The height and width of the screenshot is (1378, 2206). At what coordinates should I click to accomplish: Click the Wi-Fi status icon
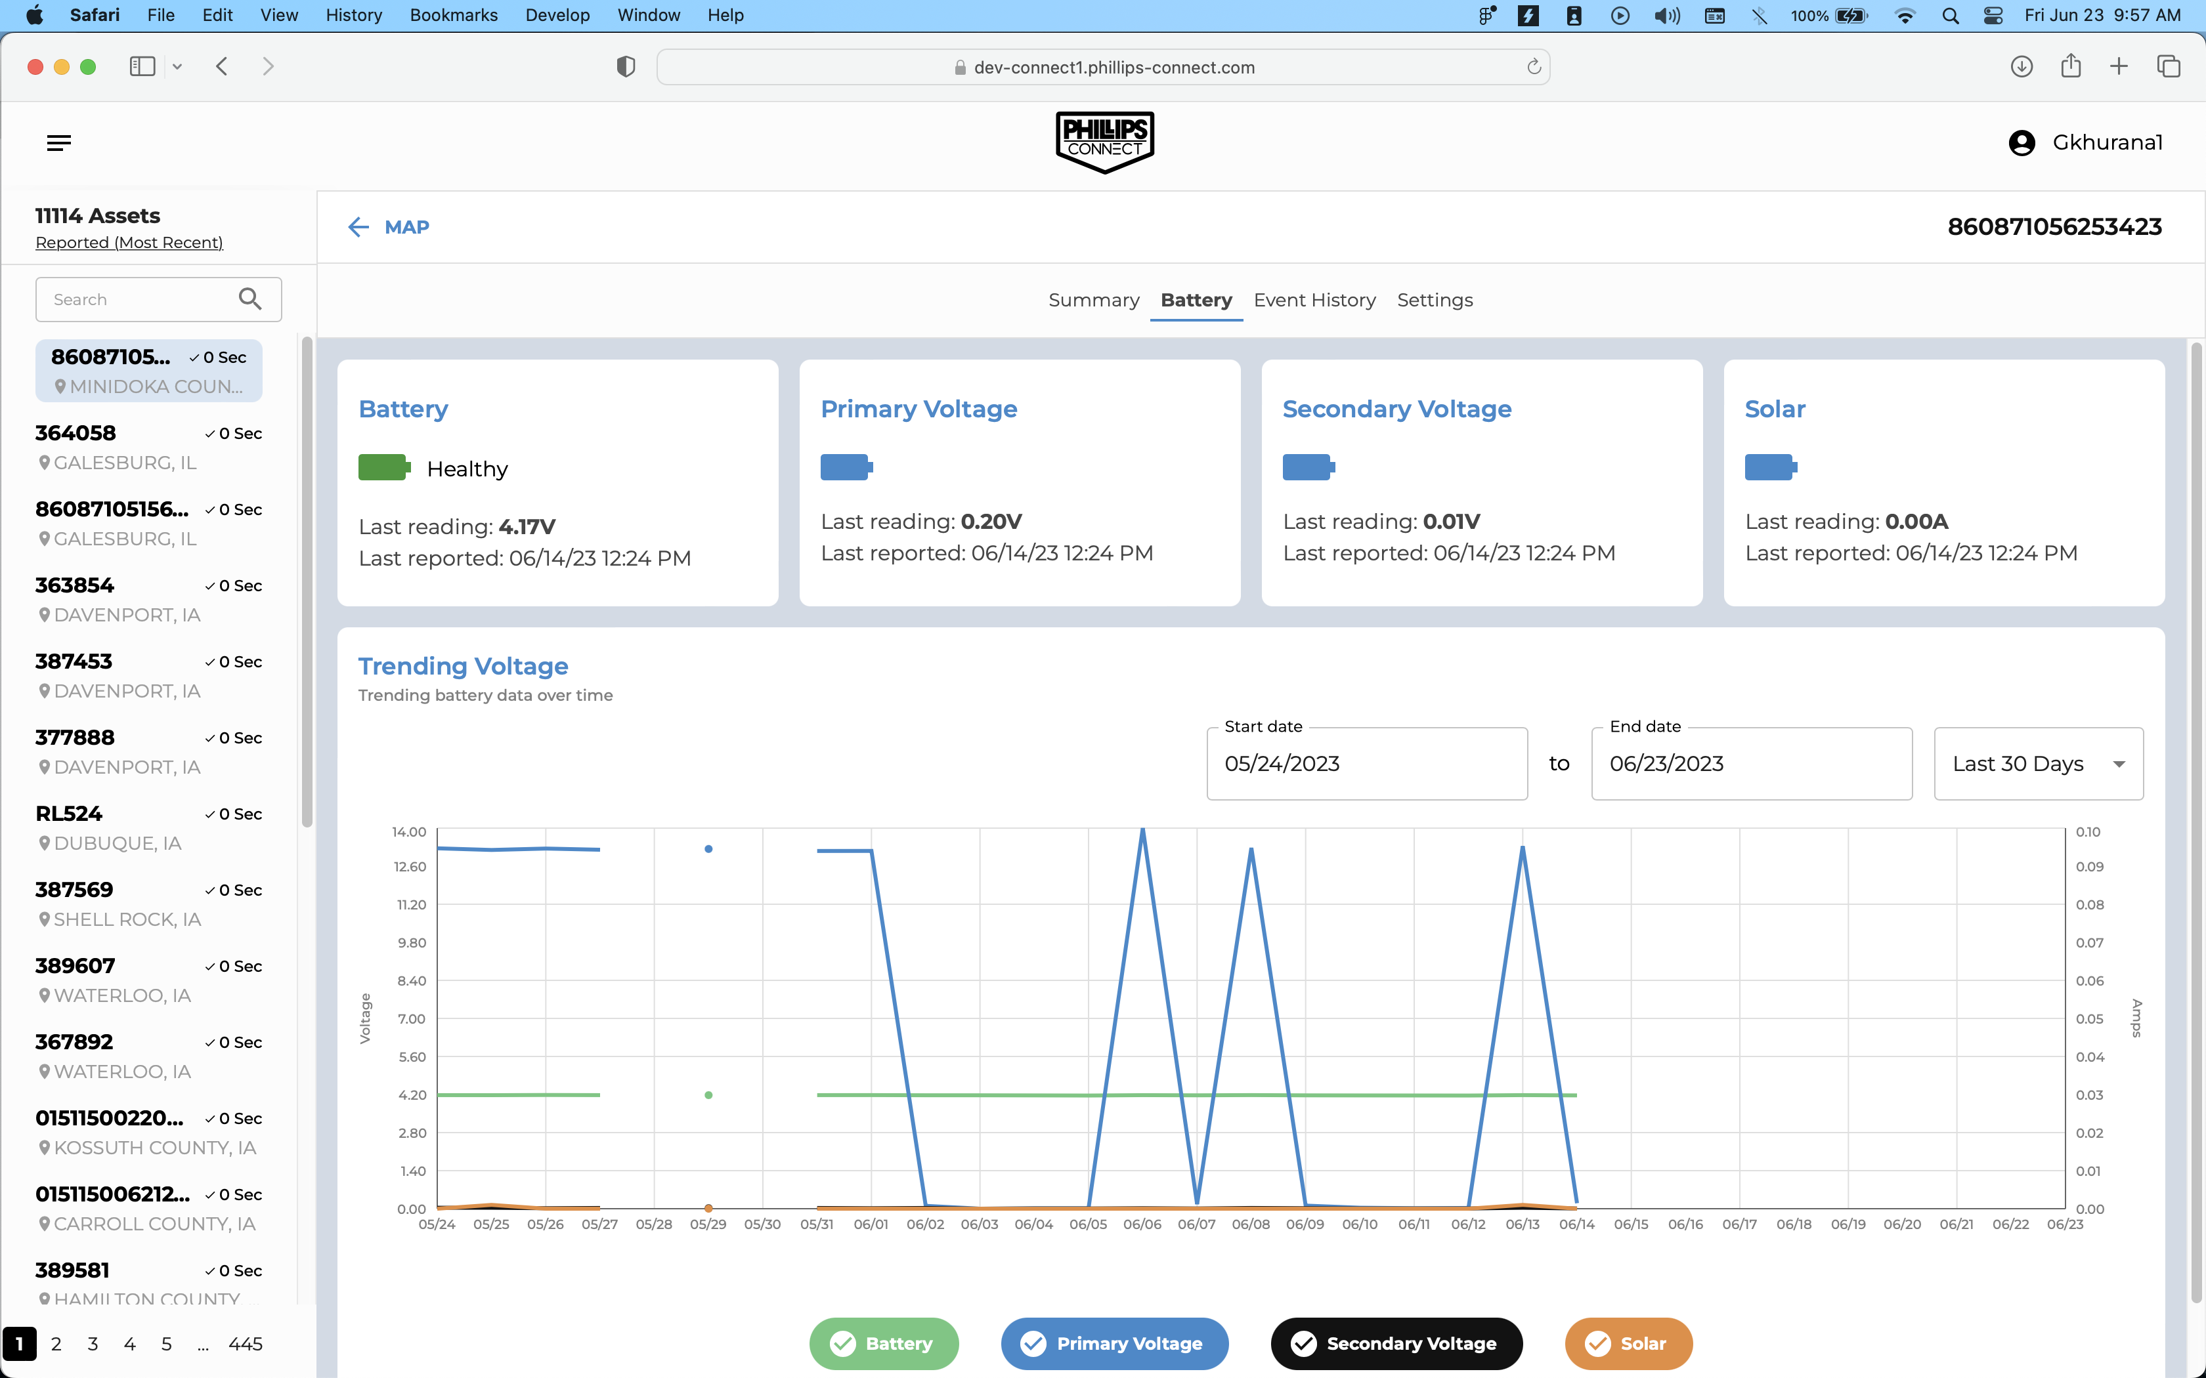coord(1905,16)
